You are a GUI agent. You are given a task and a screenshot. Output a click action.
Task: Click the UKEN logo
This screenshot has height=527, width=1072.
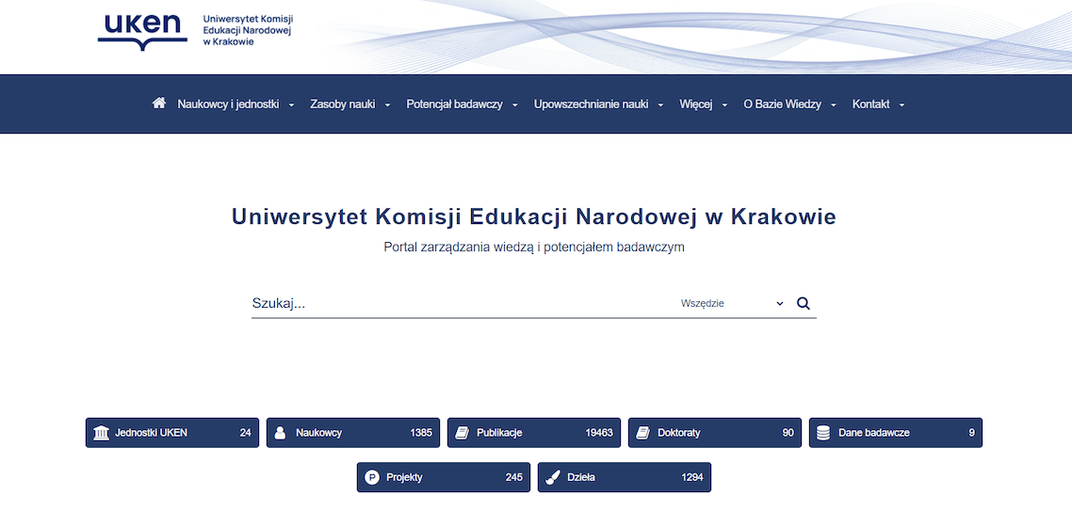point(142,31)
